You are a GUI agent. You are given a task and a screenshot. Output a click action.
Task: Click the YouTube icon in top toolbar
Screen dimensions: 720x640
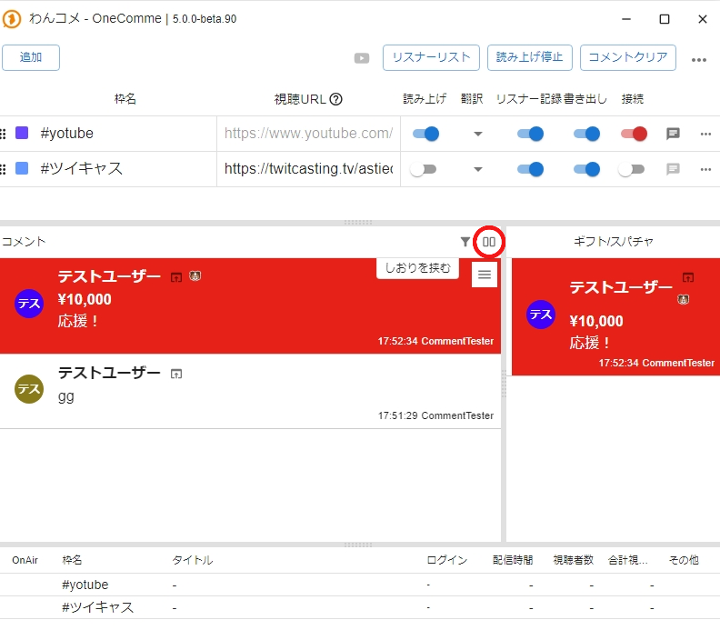[x=362, y=58]
